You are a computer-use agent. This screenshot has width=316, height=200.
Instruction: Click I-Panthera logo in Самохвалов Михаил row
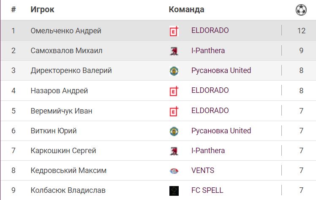[174, 51]
